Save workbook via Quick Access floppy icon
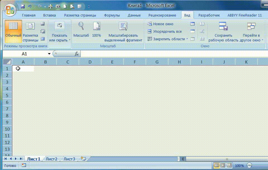268x170 pixels. 23,6
